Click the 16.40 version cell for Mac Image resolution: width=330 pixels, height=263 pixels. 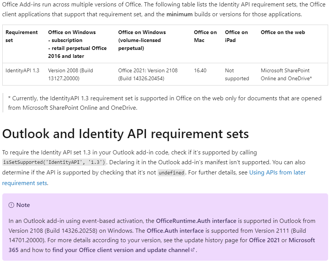(200, 70)
